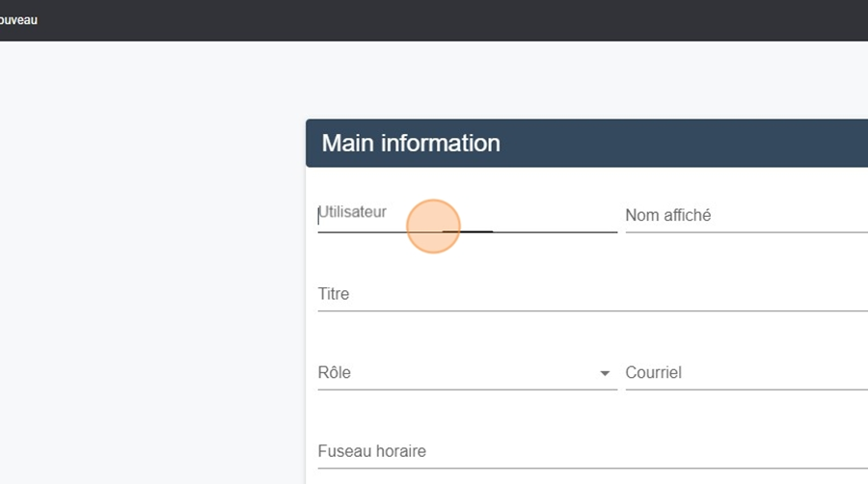The width and height of the screenshot is (868, 484).
Task: Click the Nom affiché placeholder text
Action: click(x=668, y=215)
